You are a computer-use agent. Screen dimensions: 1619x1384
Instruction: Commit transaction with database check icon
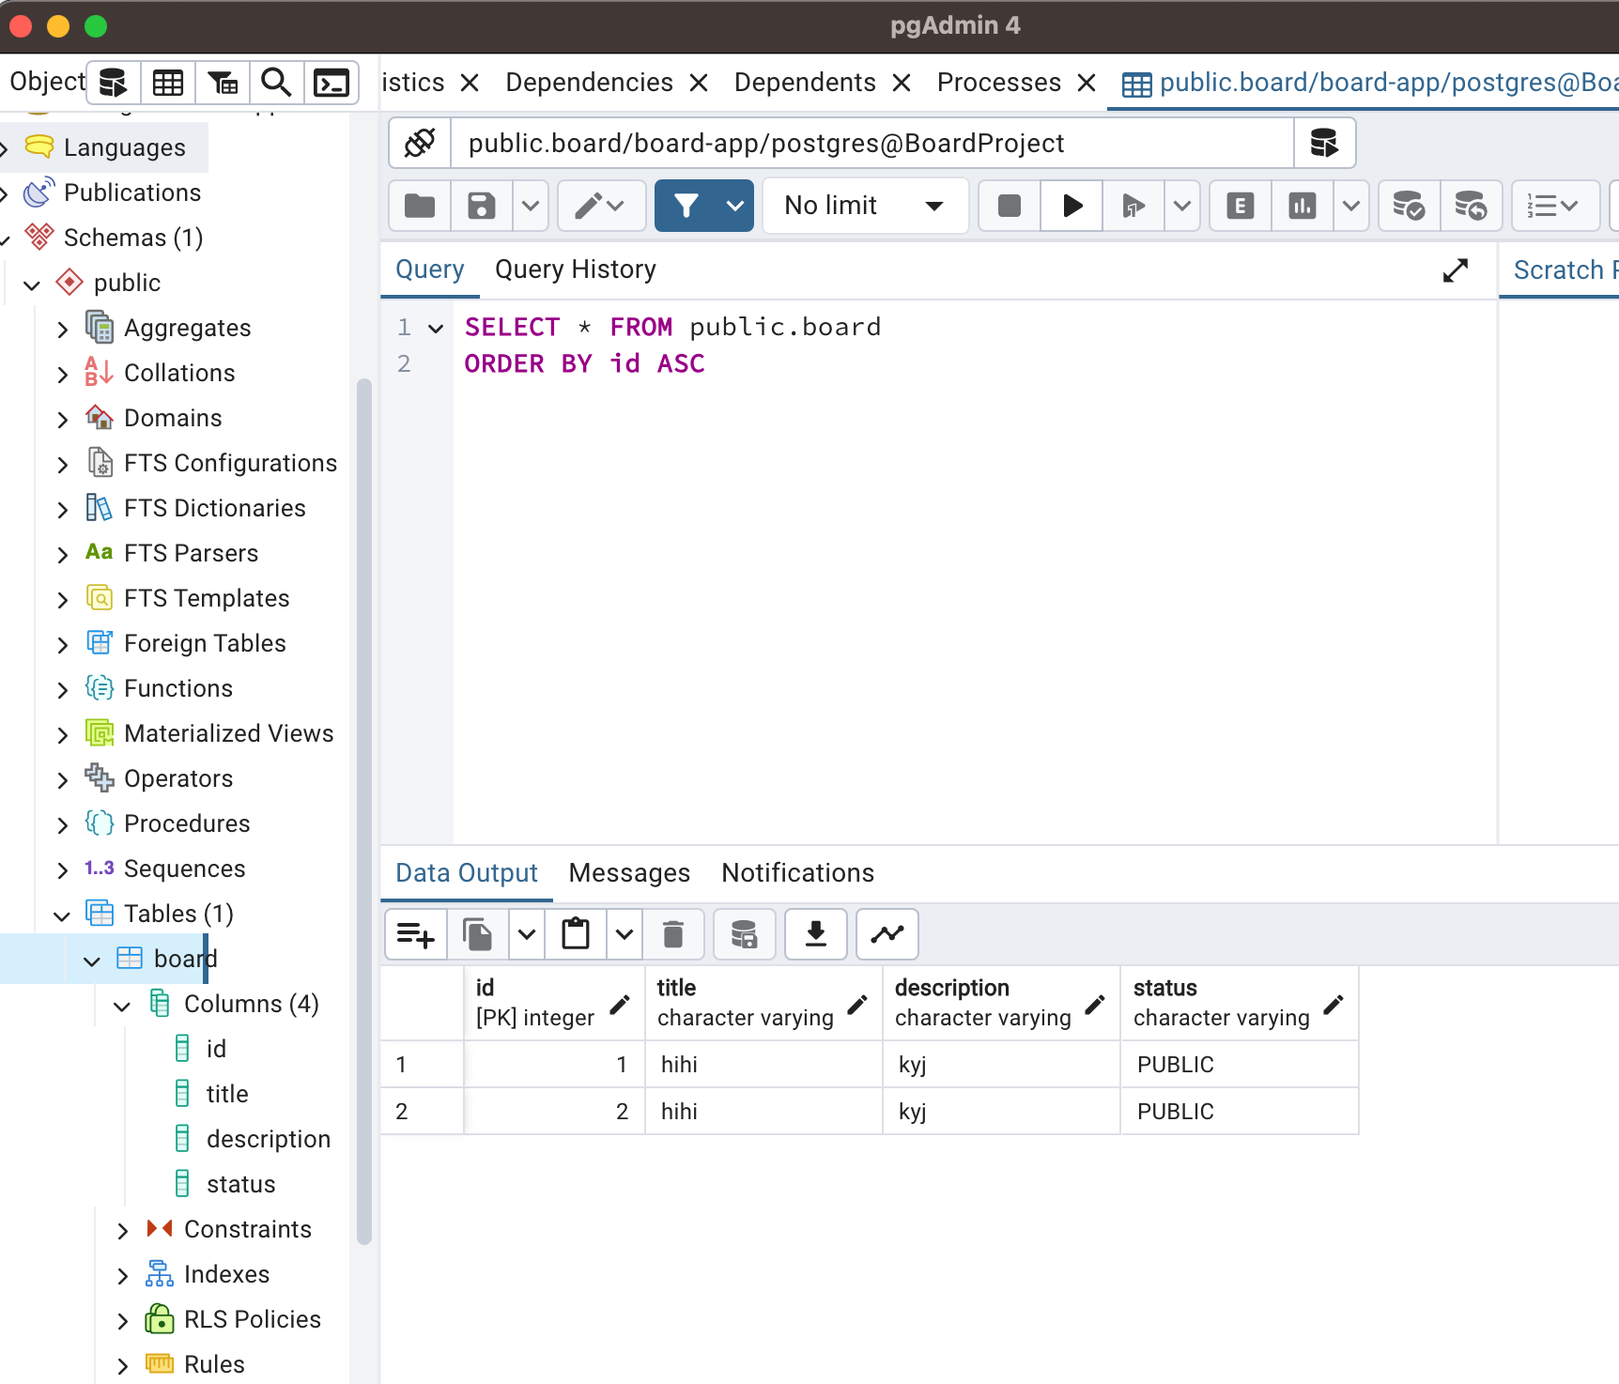coord(1409,206)
